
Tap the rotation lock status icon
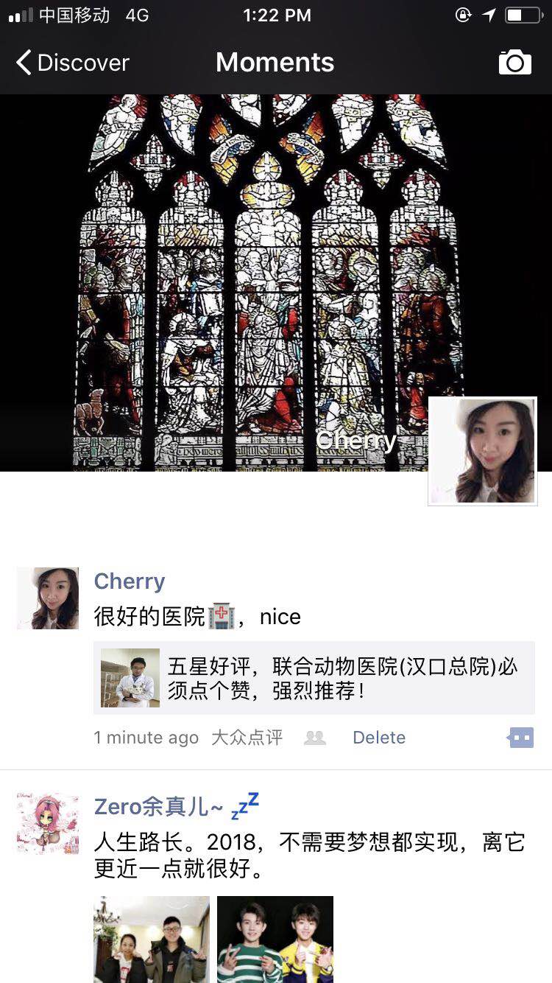coord(463,15)
